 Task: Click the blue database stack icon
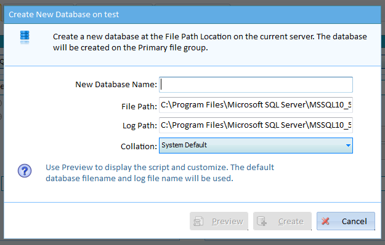pyautogui.click(x=25, y=37)
